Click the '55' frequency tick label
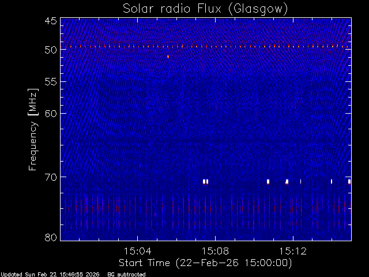Viewport: 369px width, 277px height. coord(51,82)
